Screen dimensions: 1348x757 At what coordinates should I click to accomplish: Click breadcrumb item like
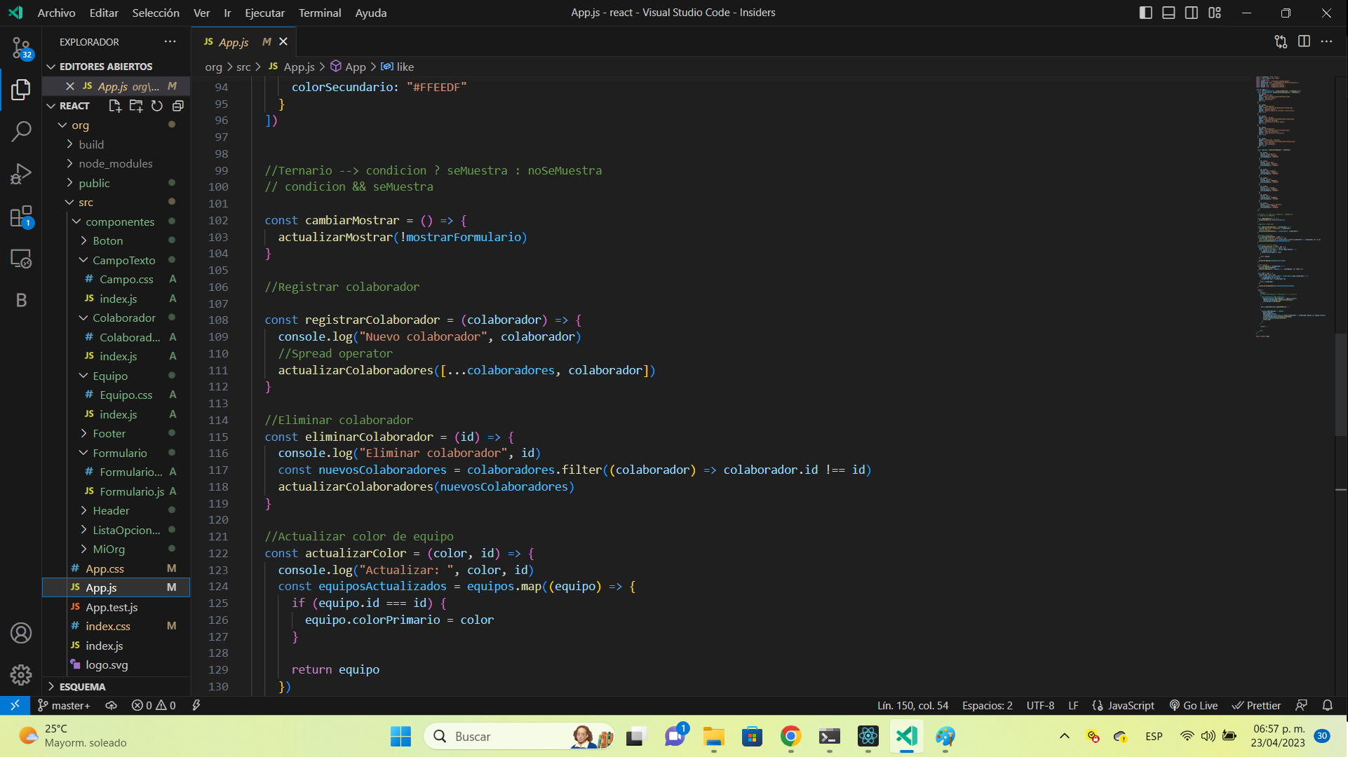tap(398, 67)
